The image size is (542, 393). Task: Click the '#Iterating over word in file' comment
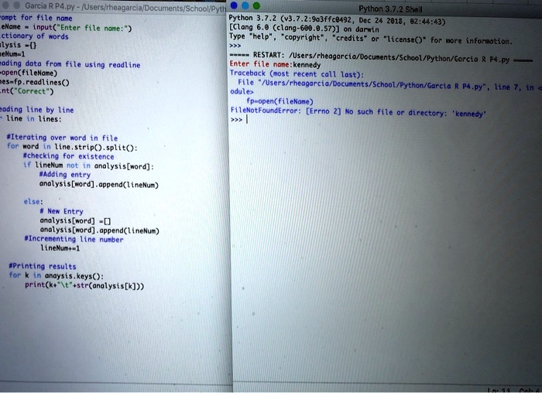tap(62, 138)
